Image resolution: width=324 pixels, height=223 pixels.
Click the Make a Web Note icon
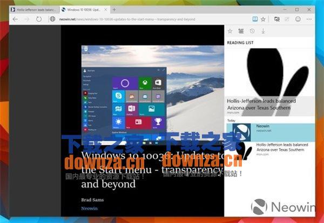pos(287,19)
